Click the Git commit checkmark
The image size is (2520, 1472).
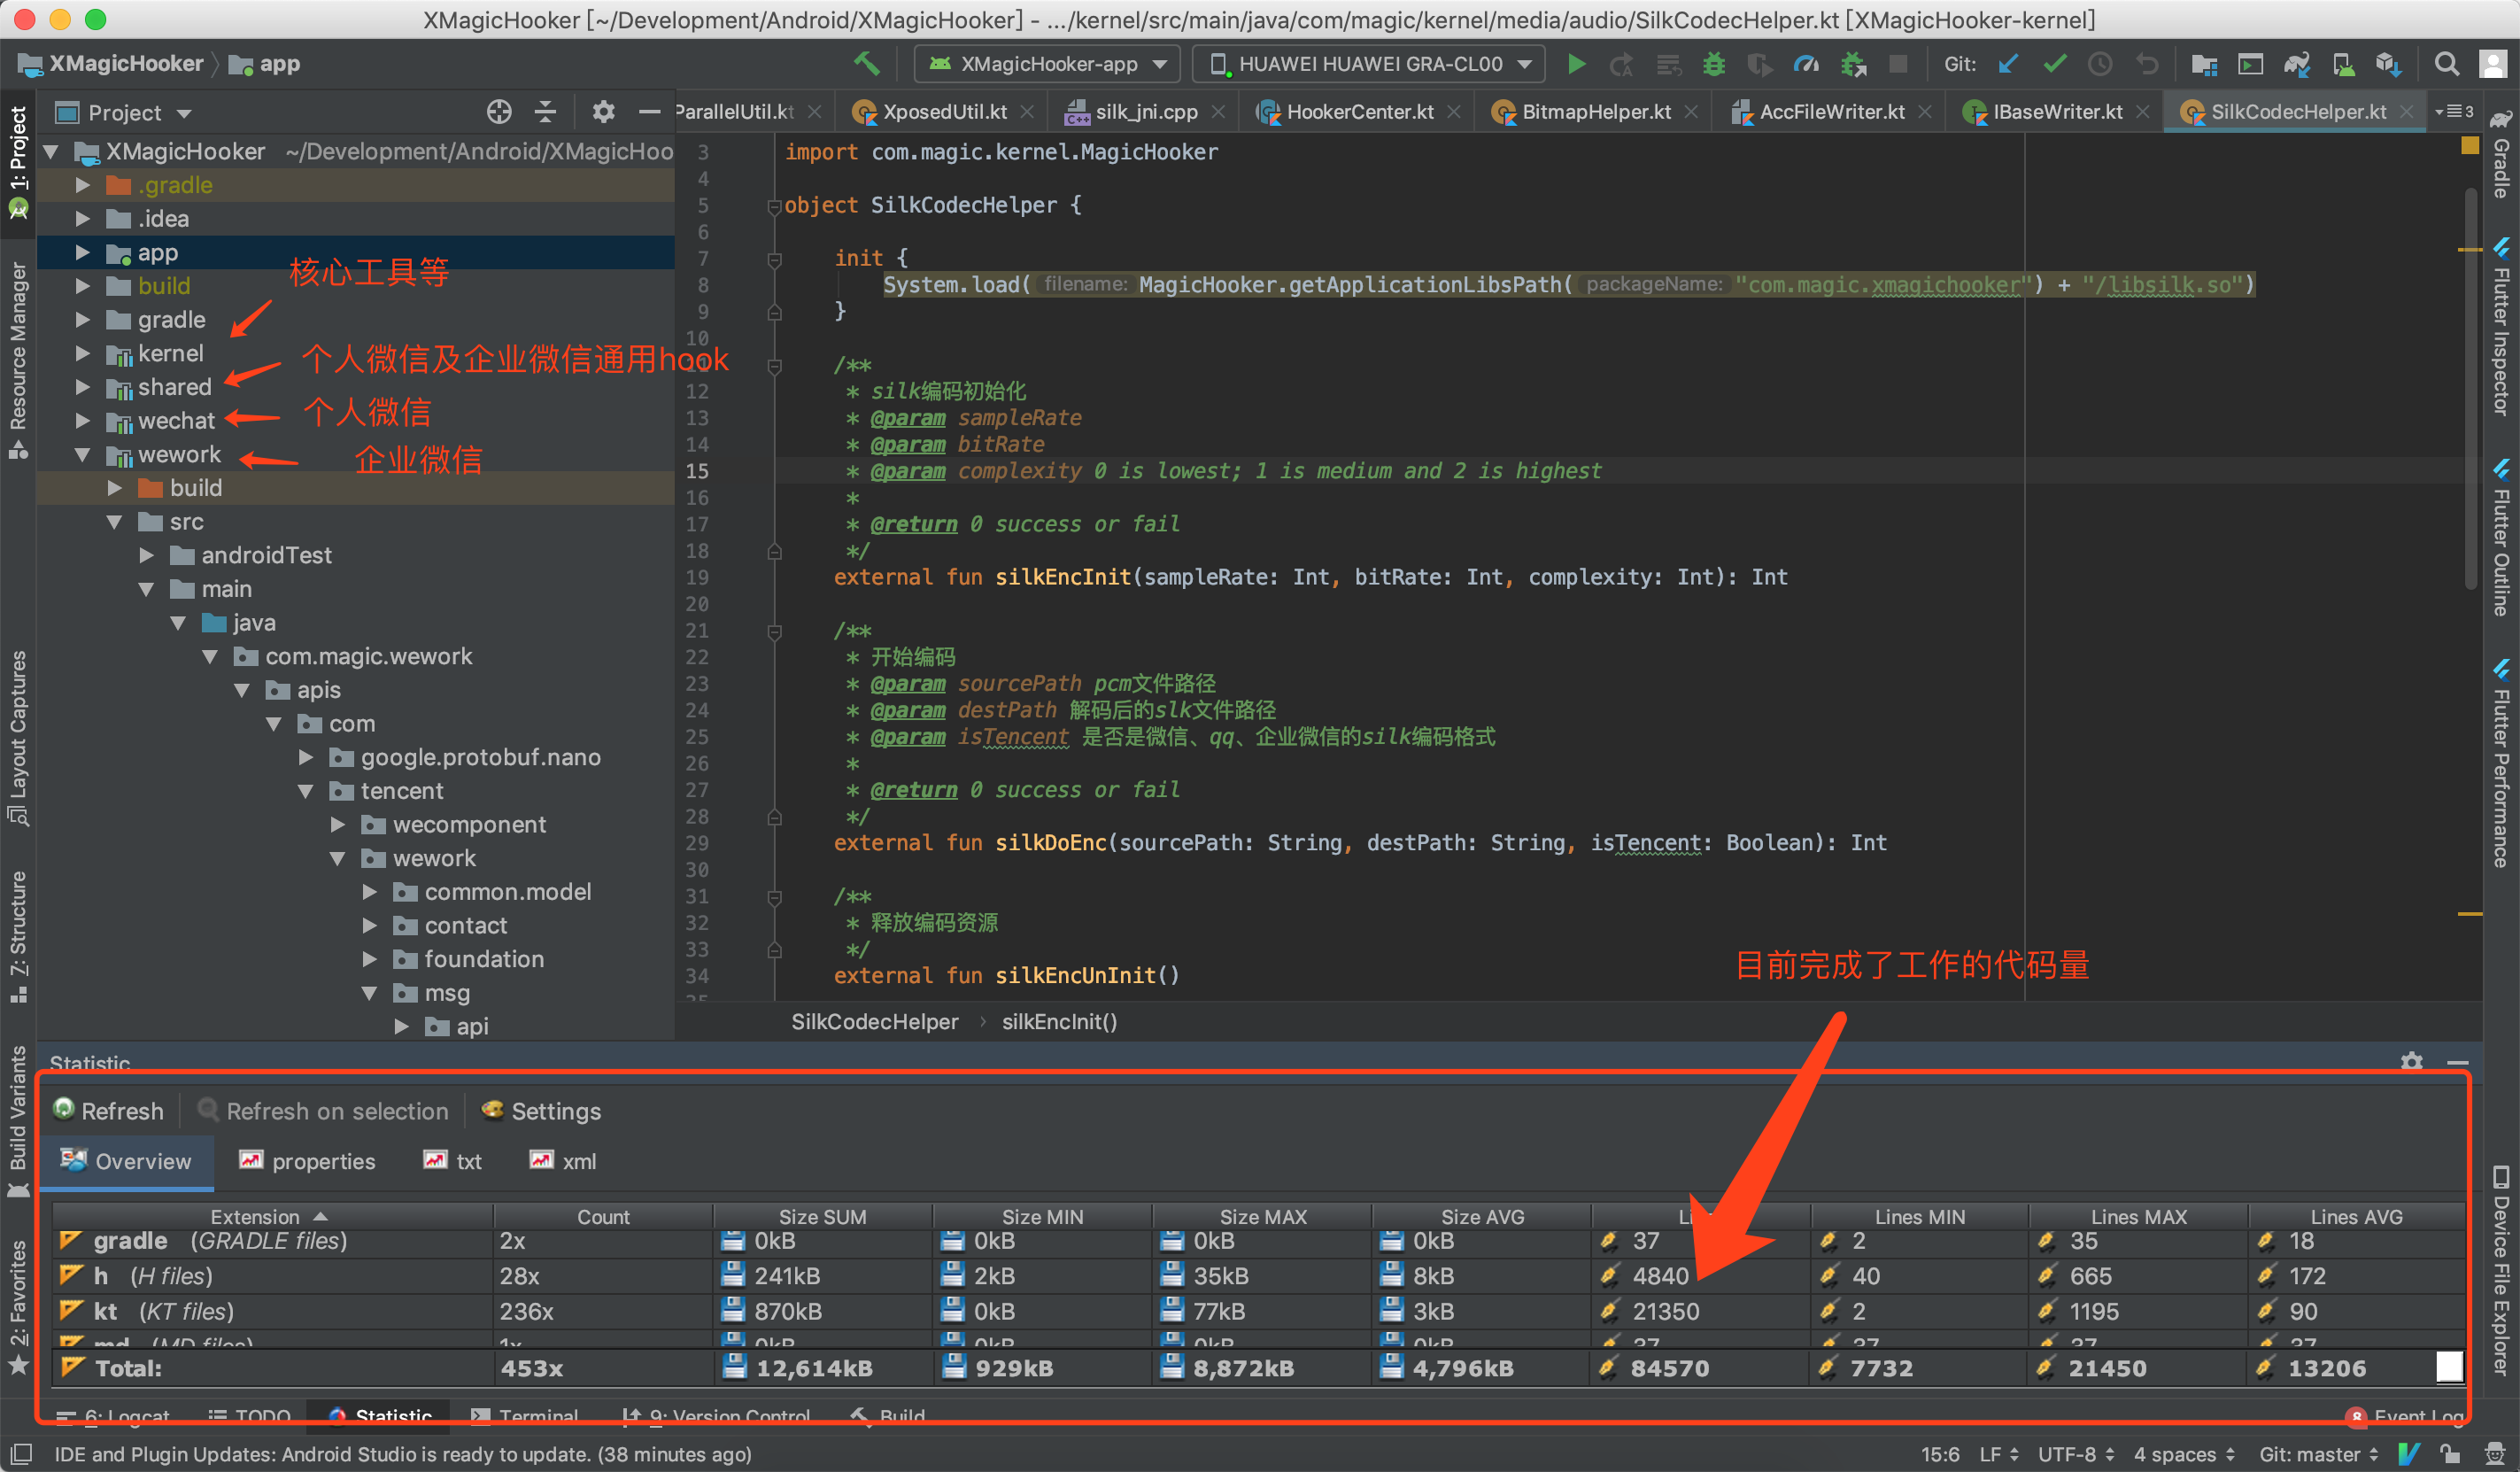(2055, 64)
